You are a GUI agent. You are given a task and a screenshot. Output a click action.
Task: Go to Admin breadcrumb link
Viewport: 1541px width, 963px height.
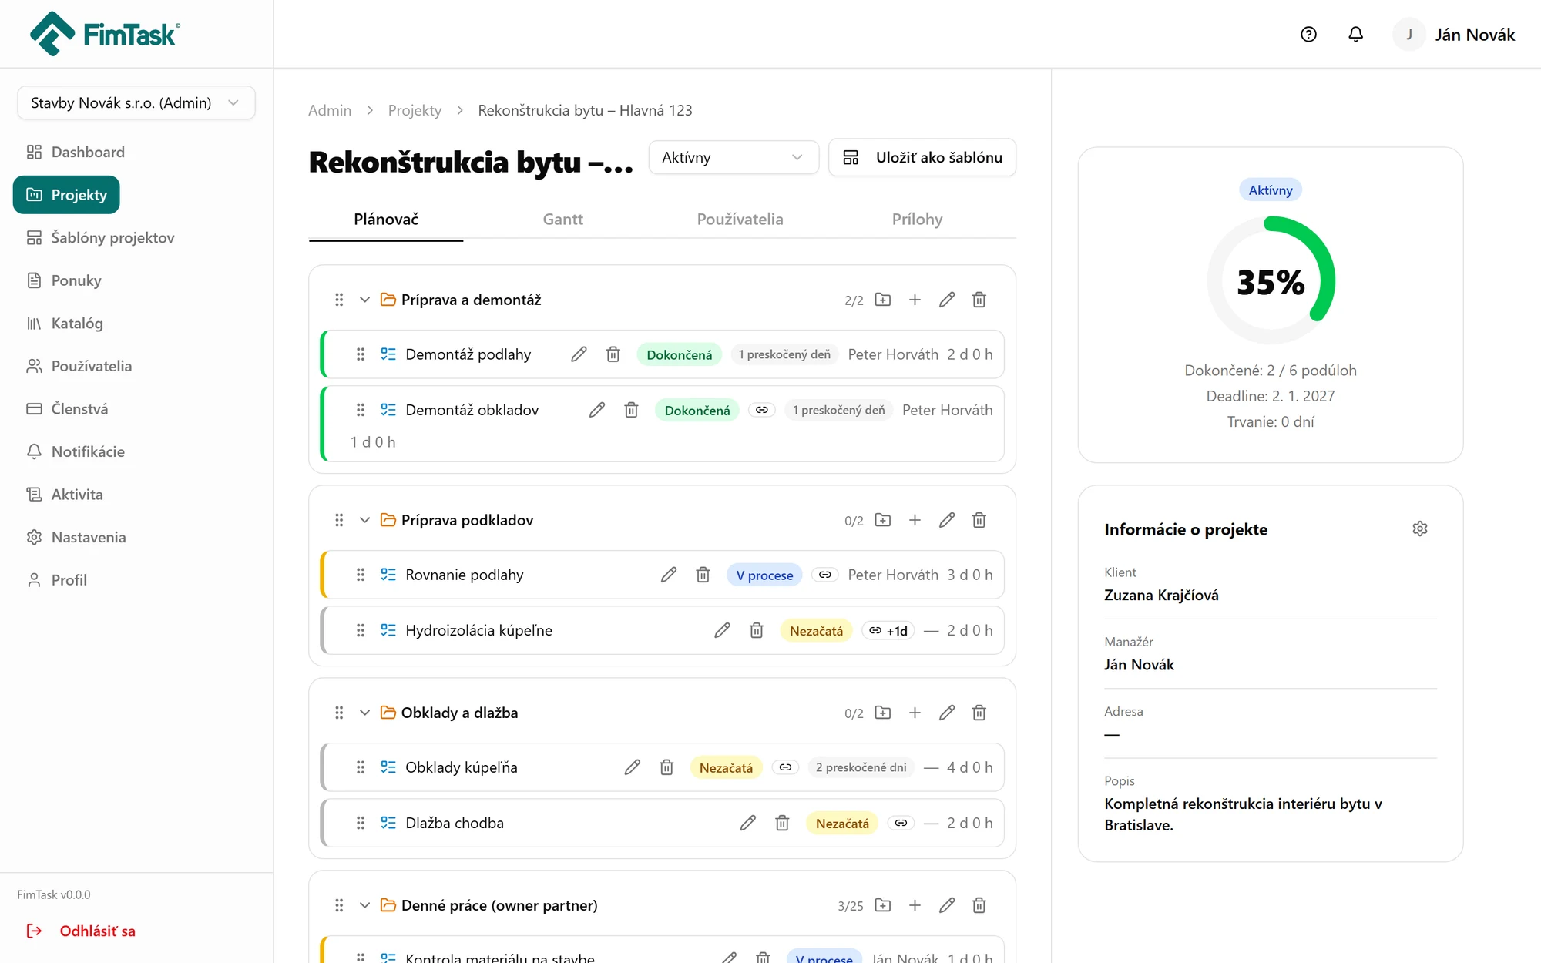pyautogui.click(x=330, y=110)
